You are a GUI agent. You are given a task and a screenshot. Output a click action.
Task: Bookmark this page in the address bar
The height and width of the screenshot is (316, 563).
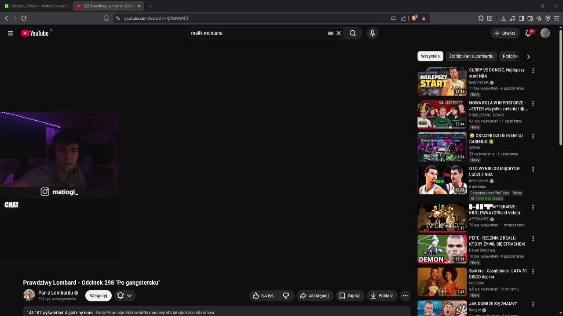pyautogui.click(x=106, y=18)
